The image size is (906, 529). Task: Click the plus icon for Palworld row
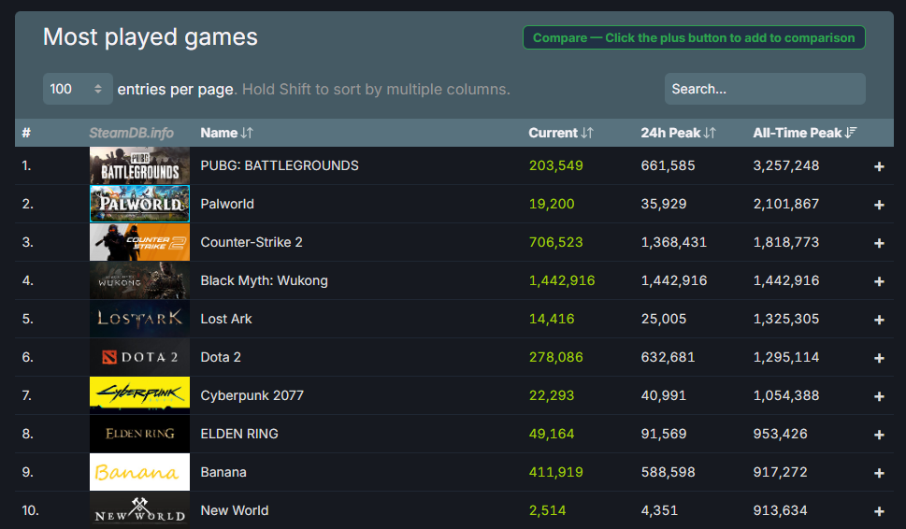(x=879, y=205)
